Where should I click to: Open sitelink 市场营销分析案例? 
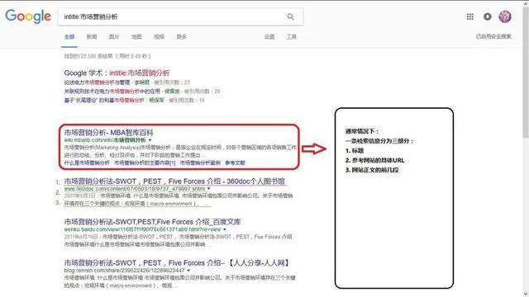pos(200,163)
